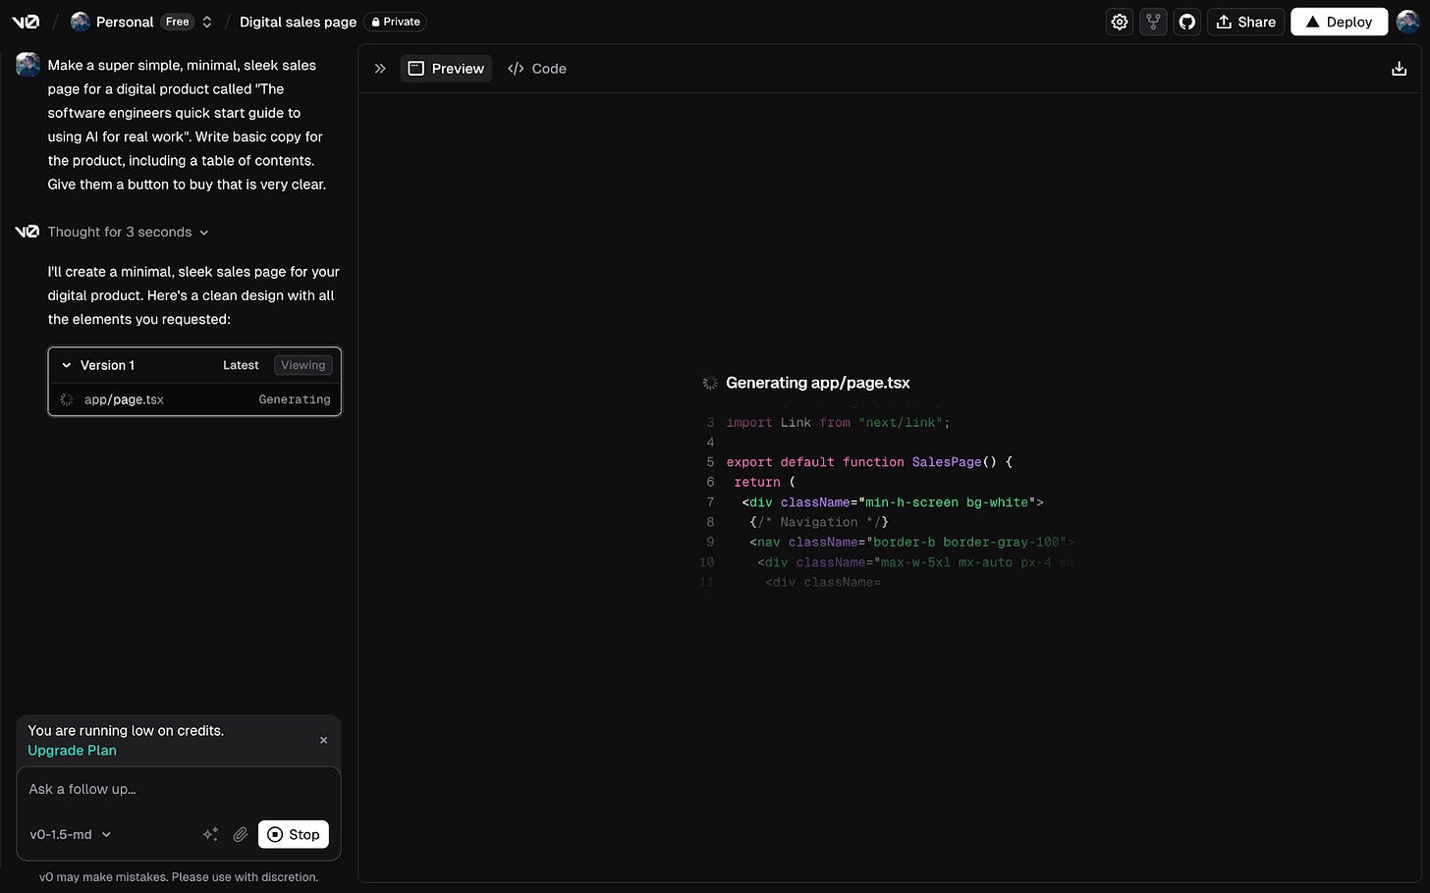Click the Free plan badge
Image resolution: width=1430 pixels, height=893 pixels.
click(178, 22)
